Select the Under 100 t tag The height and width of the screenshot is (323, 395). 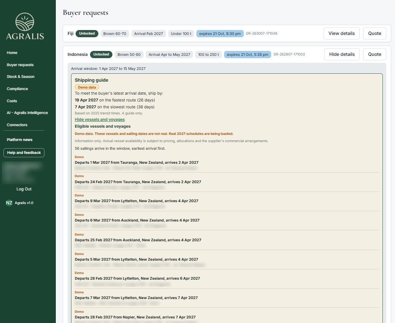[181, 33]
